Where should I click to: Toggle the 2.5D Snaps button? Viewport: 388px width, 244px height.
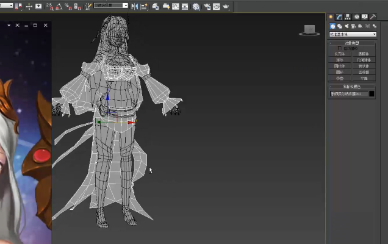click(49, 6)
